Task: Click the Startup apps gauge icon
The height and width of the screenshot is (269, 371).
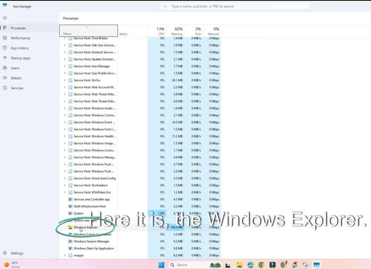Action: 5,58
